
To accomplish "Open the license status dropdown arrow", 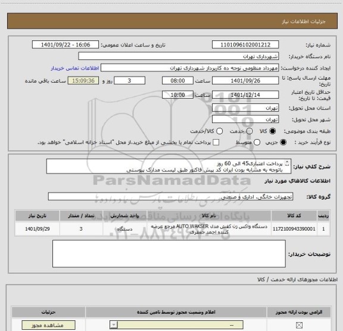I will point(114,325).
